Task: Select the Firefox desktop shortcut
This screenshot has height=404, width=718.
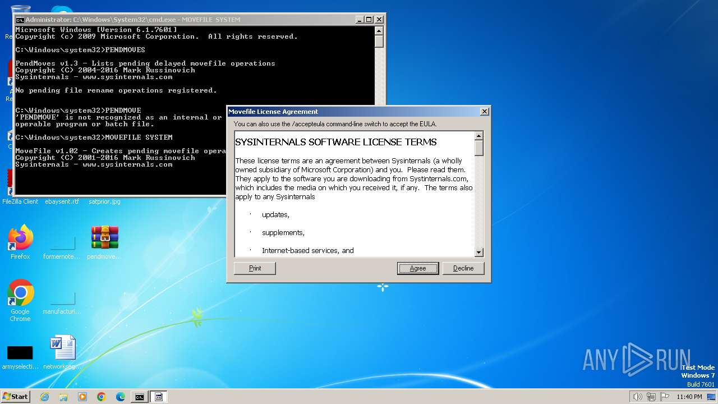Action: [20, 242]
